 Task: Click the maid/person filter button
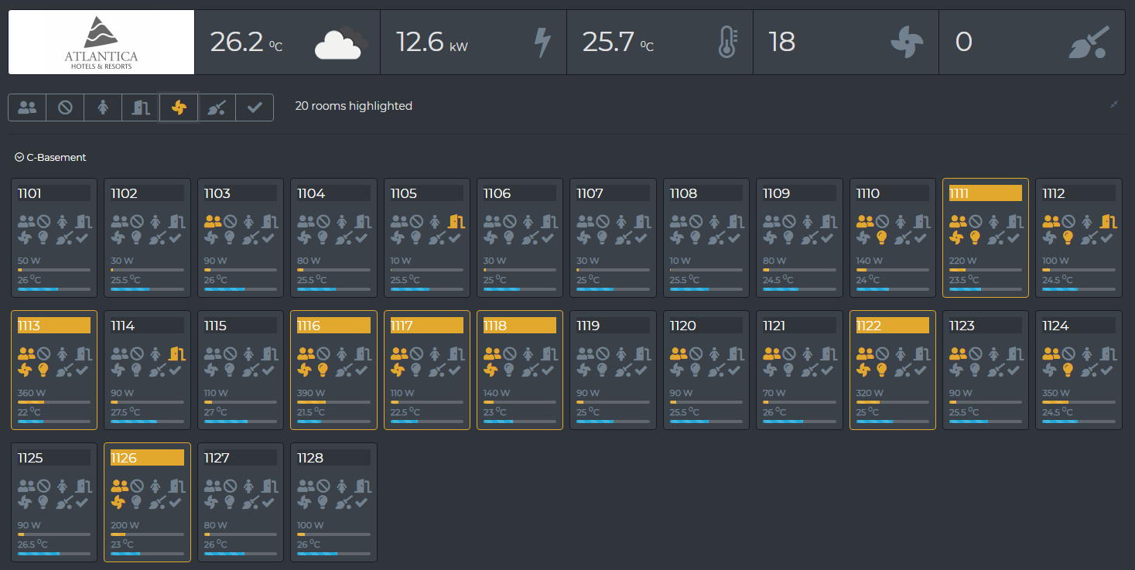coord(103,108)
